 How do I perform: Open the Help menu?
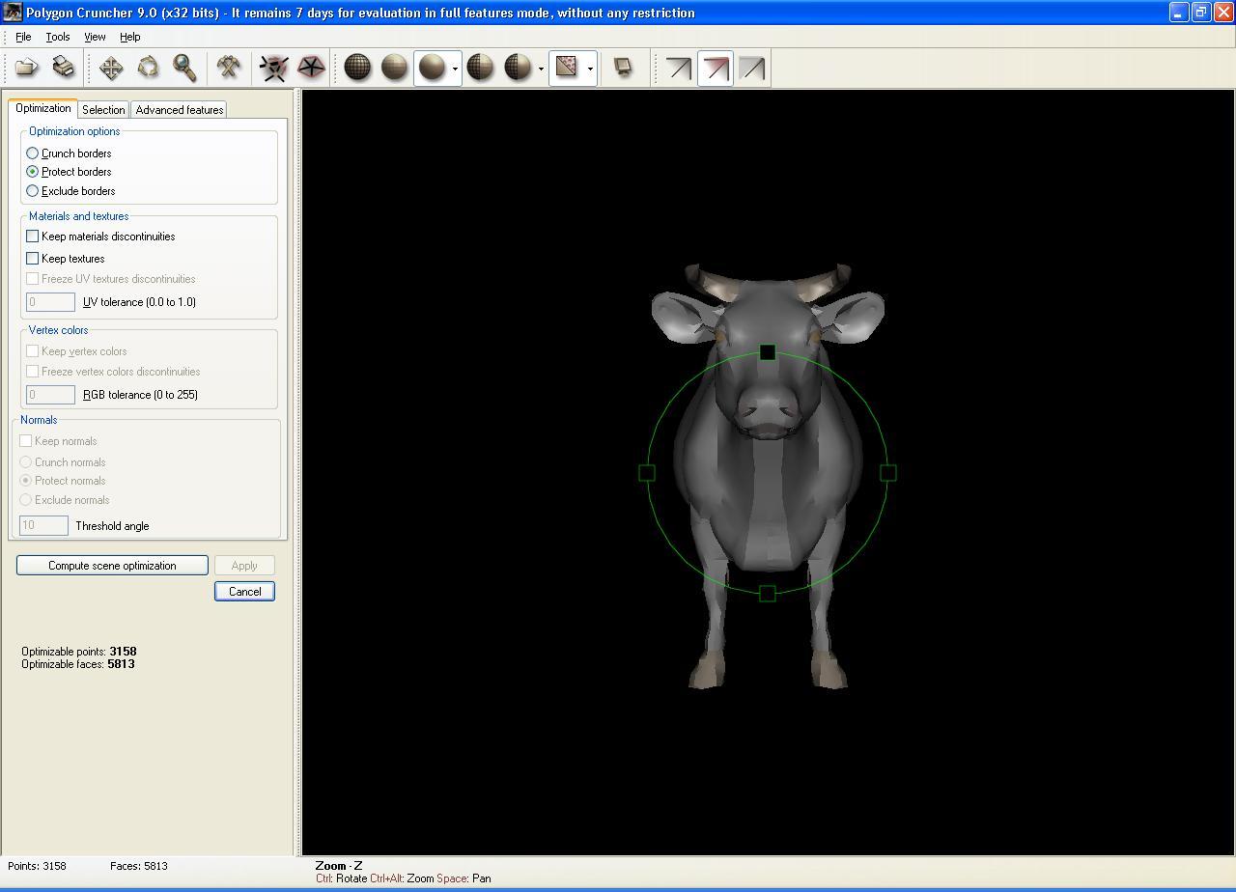point(130,37)
